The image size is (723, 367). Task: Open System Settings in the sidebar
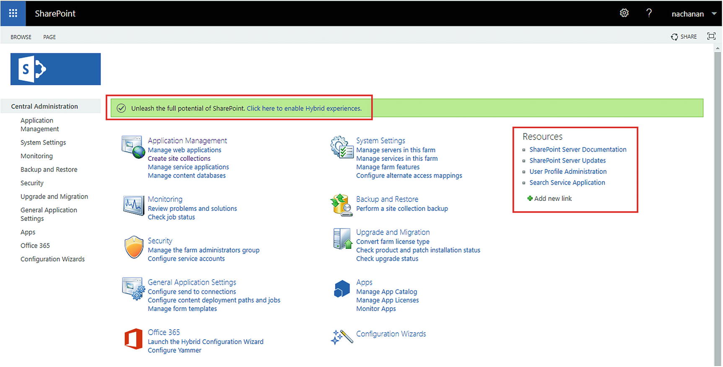point(43,142)
